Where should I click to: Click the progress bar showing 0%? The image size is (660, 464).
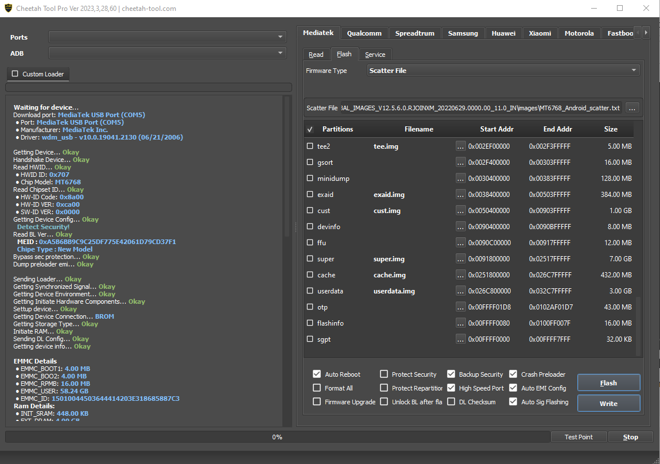[277, 437]
